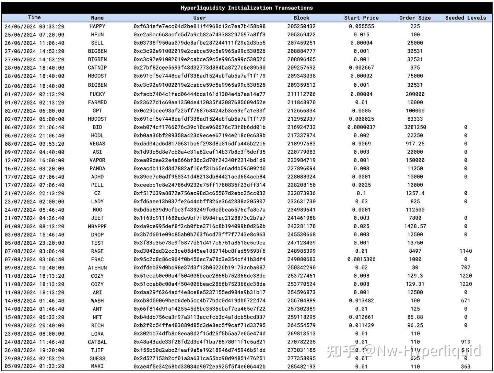Click start price 0.055555

point(362,26)
